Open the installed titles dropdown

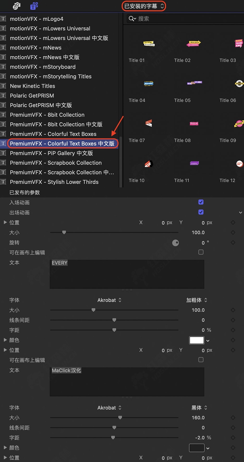tap(144, 6)
